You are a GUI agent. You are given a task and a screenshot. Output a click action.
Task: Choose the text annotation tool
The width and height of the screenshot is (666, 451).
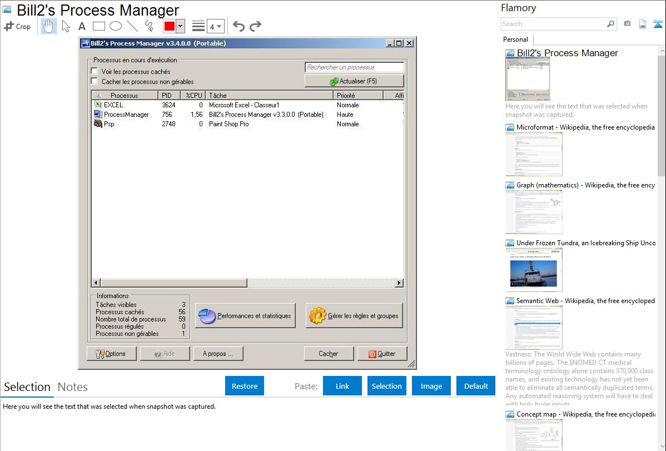click(82, 26)
